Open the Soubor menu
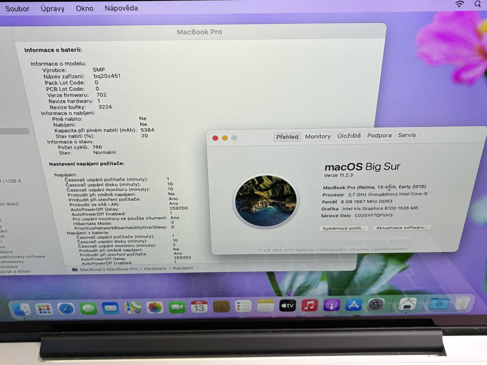 click(x=17, y=9)
